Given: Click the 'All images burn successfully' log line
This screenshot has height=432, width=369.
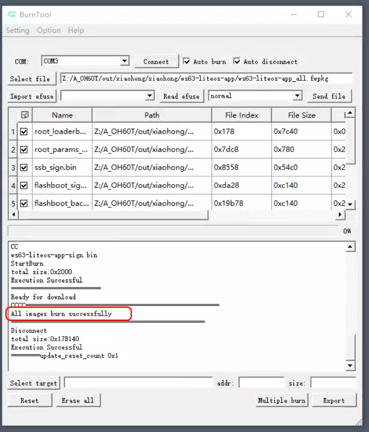Looking at the screenshot, I should (x=61, y=314).
